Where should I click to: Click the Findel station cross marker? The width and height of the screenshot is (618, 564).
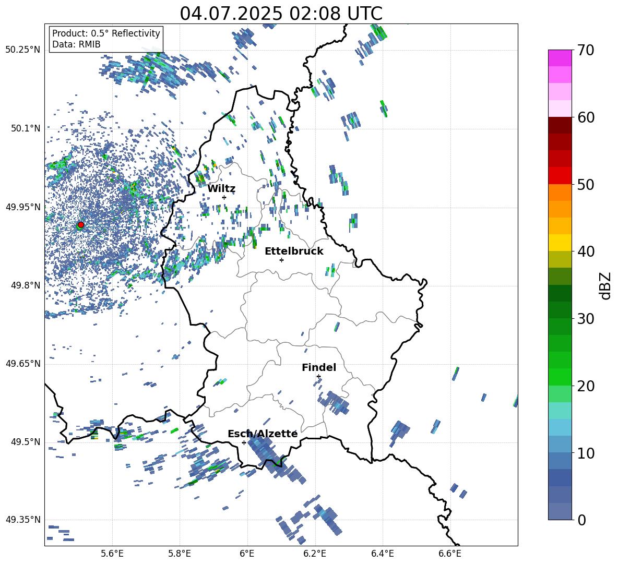click(x=318, y=377)
